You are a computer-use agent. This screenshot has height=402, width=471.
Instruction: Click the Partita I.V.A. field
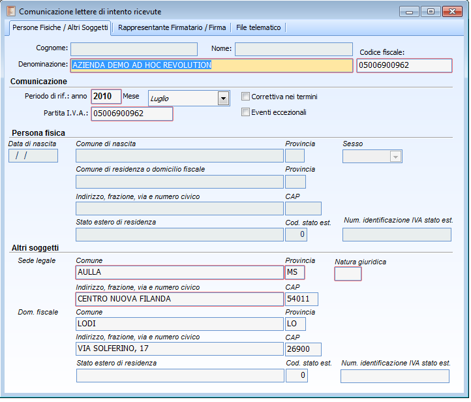(132, 114)
